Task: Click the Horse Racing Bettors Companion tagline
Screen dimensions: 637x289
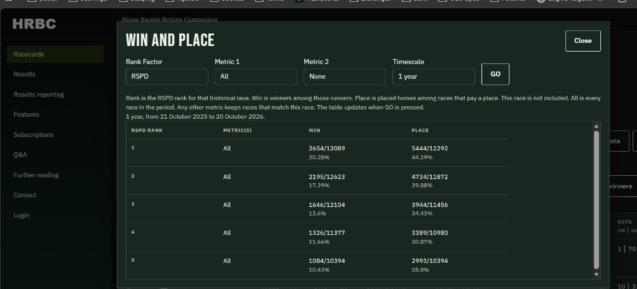Action: click(x=169, y=19)
